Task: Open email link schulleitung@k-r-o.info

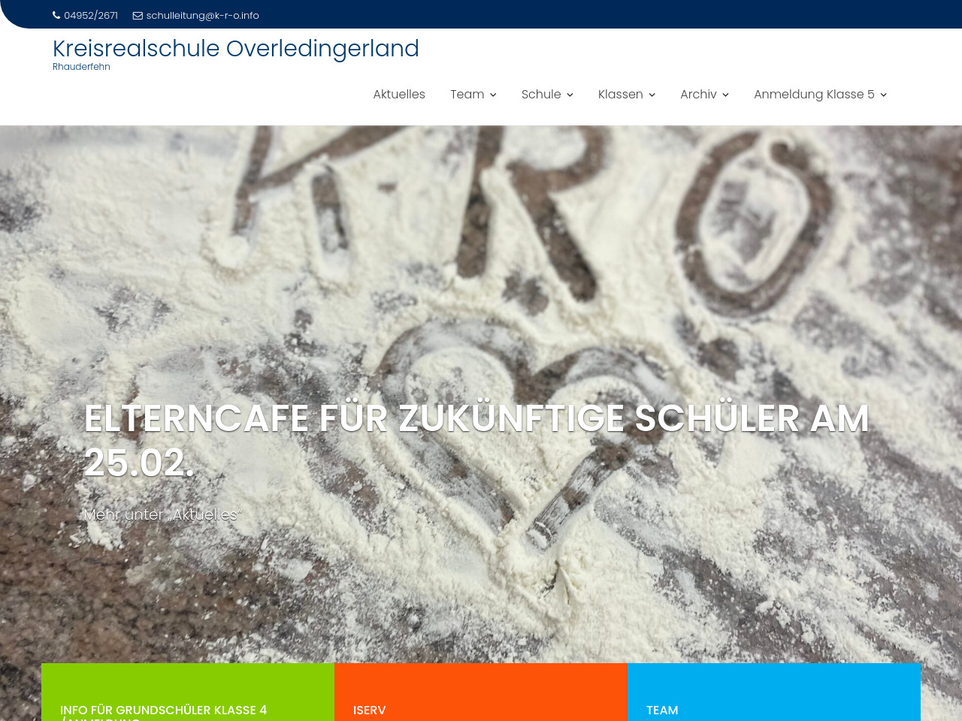Action: click(x=202, y=16)
